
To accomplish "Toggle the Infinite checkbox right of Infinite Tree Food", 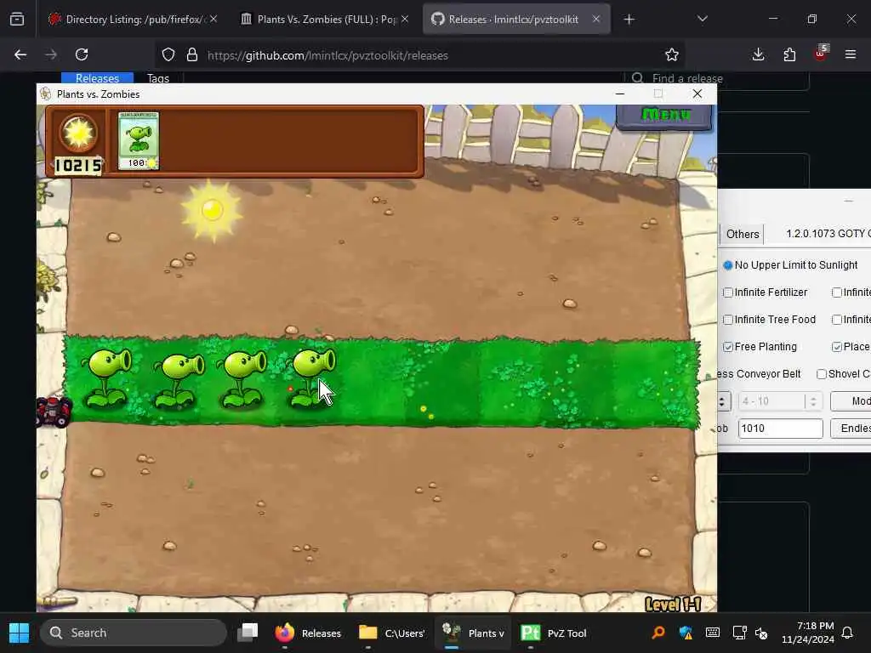I will (837, 320).
